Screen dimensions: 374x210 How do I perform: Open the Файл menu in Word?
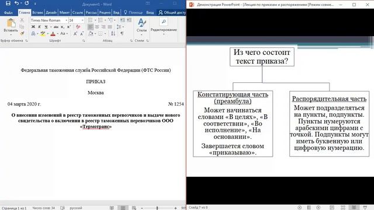(8, 13)
